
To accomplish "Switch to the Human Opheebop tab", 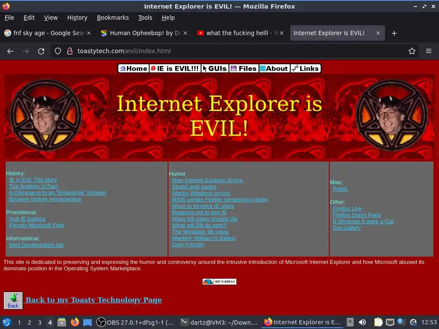I will [144, 33].
